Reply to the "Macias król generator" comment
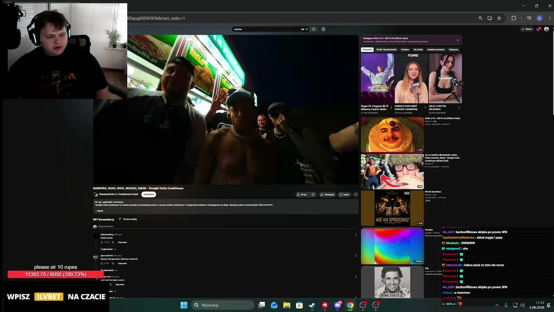The height and width of the screenshot is (312, 554). (122, 263)
